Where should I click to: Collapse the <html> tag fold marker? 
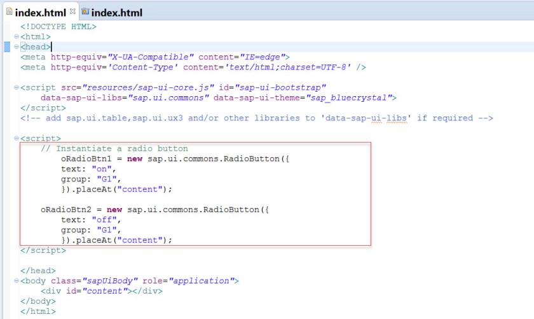(17, 36)
